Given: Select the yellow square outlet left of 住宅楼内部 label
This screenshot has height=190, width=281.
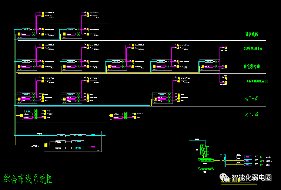Looking at the screenshot, I should (x=226, y=67).
